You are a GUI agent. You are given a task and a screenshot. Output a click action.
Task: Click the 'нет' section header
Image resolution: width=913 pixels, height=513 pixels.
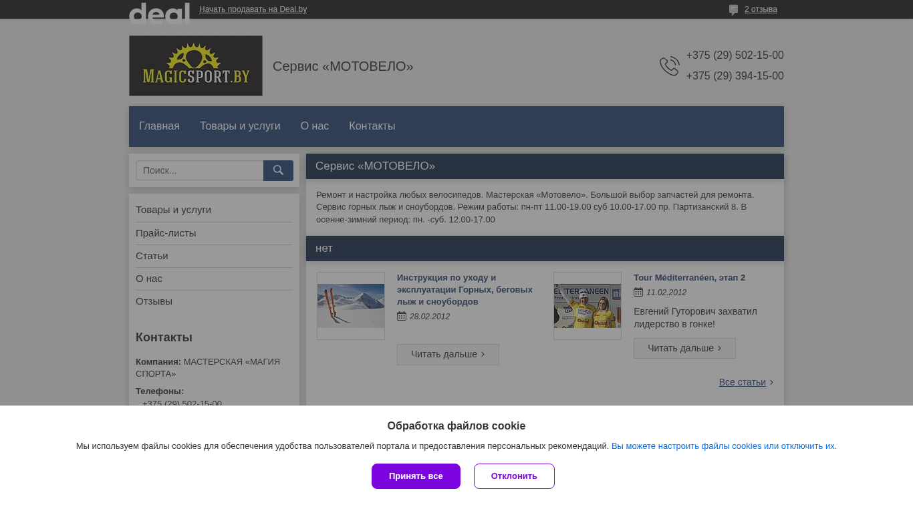[x=545, y=248]
